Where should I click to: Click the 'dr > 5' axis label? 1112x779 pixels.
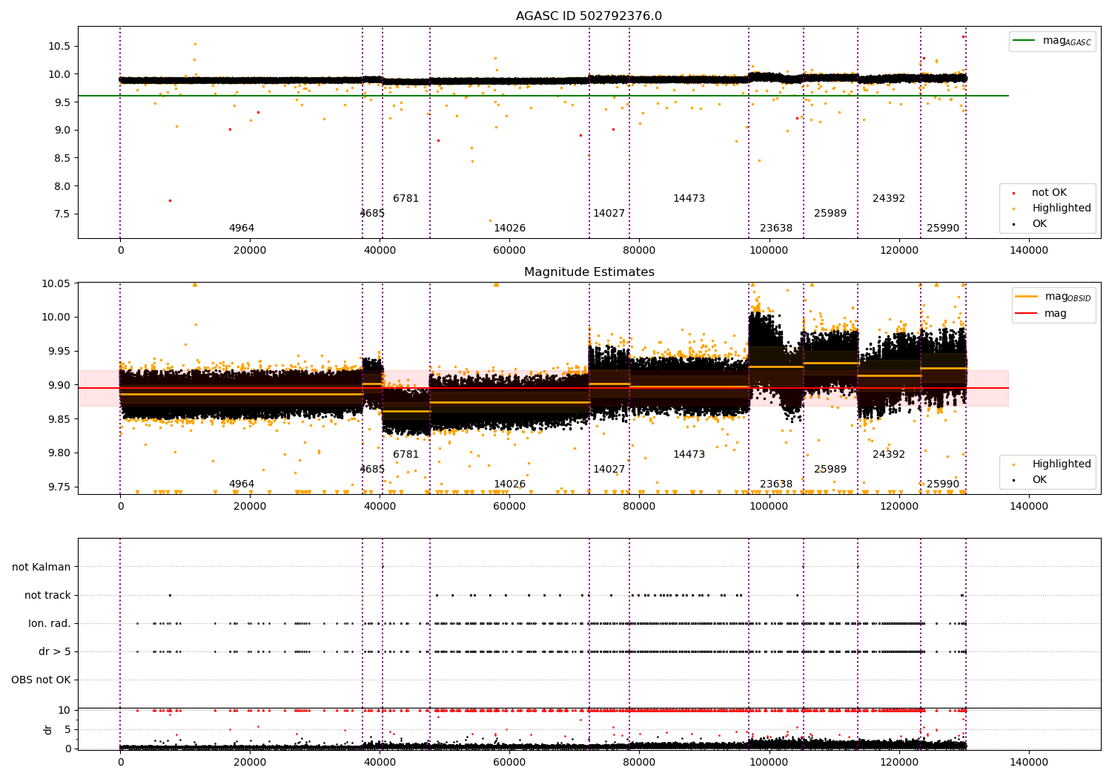click(55, 652)
